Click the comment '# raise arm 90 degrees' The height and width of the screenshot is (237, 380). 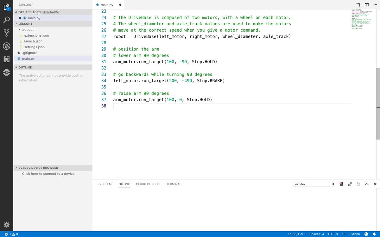click(141, 93)
